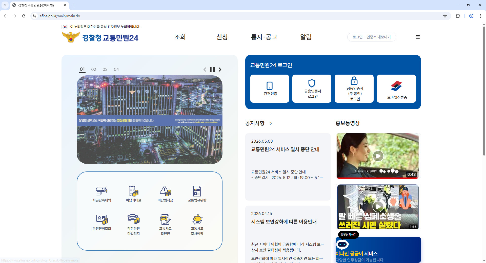Open the 통지·공고 main menu
The width and height of the screenshot is (486, 263).
click(x=264, y=37)
